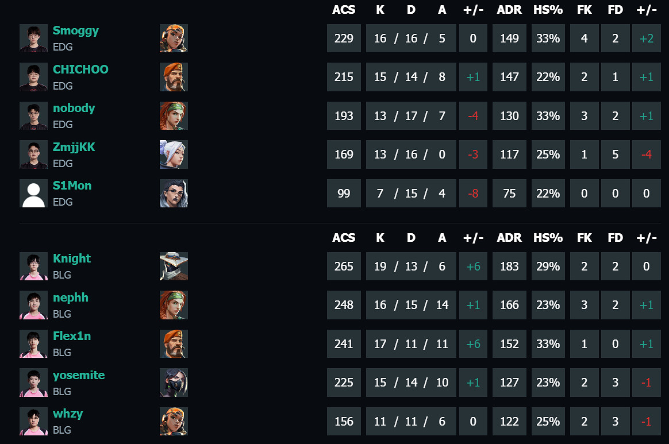Click S1Mon's Reyna agent icon
The width and height of the screenshot is (669, 444).
[174, 193]
